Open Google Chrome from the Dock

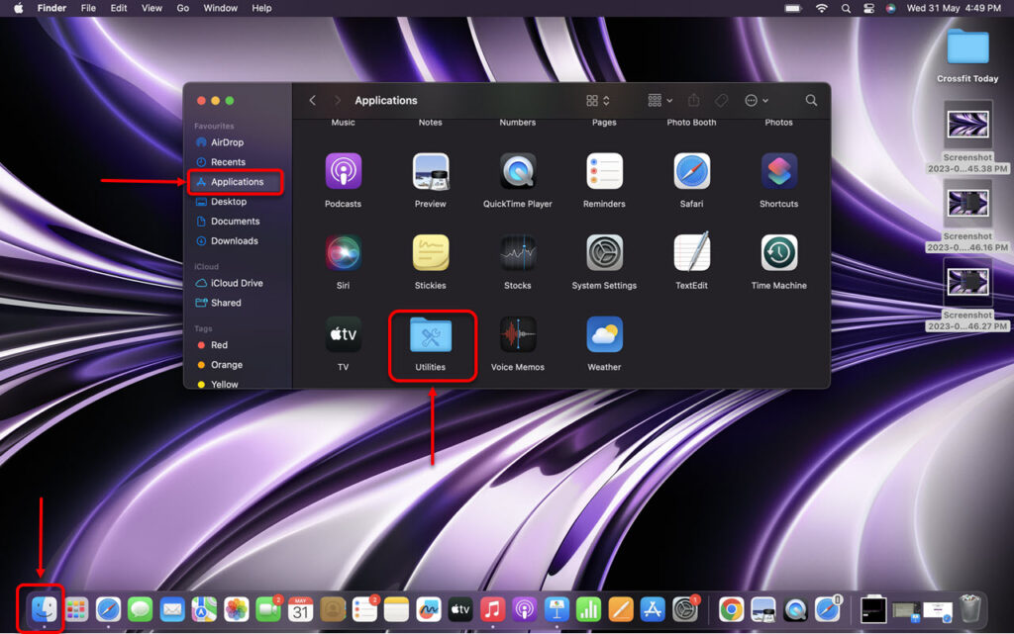point(731,609)
